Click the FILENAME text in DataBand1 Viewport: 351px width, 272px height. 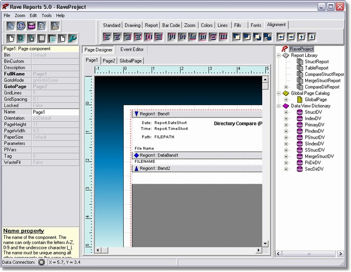click(145, 162)
